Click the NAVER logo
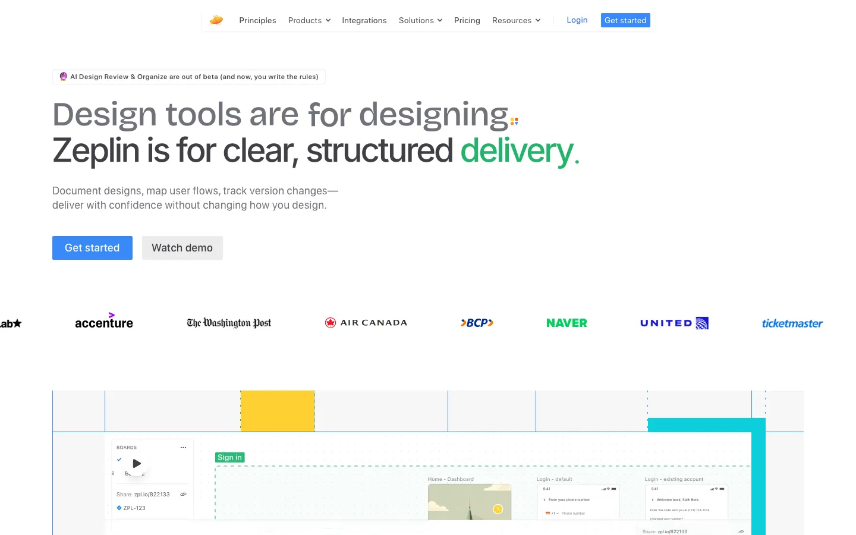856x535 pixels. [567, 323]
